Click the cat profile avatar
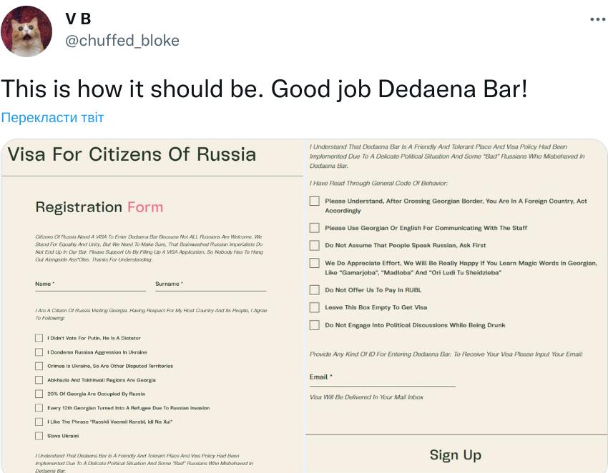 pos(26,31)
